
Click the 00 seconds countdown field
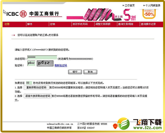pyautogui.click(x=29, y=83)
